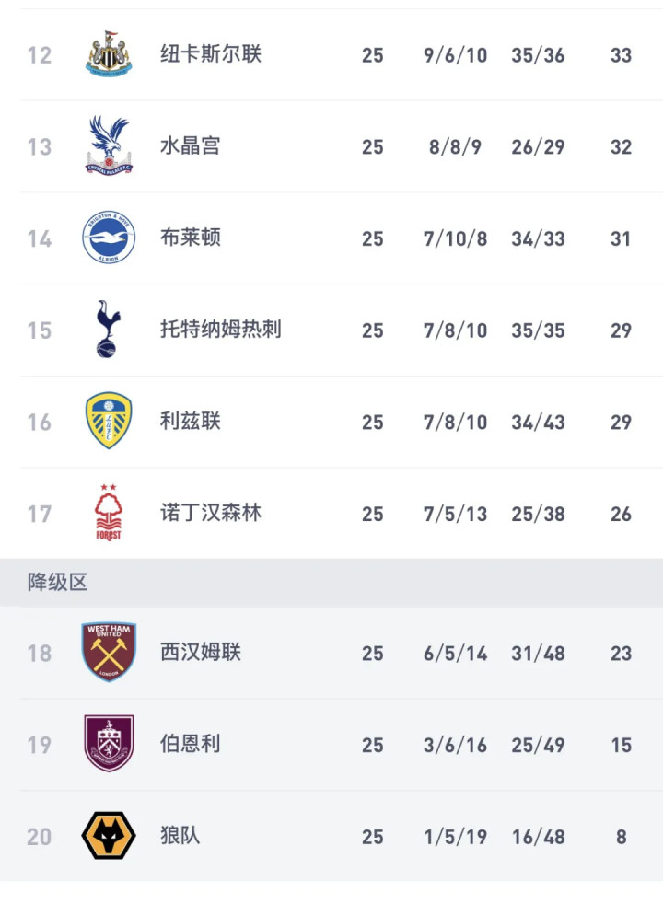The height and width of the screenshot is (904, 663).
Task: Tap the 布莱顿 team name
Action: (191, 238)
